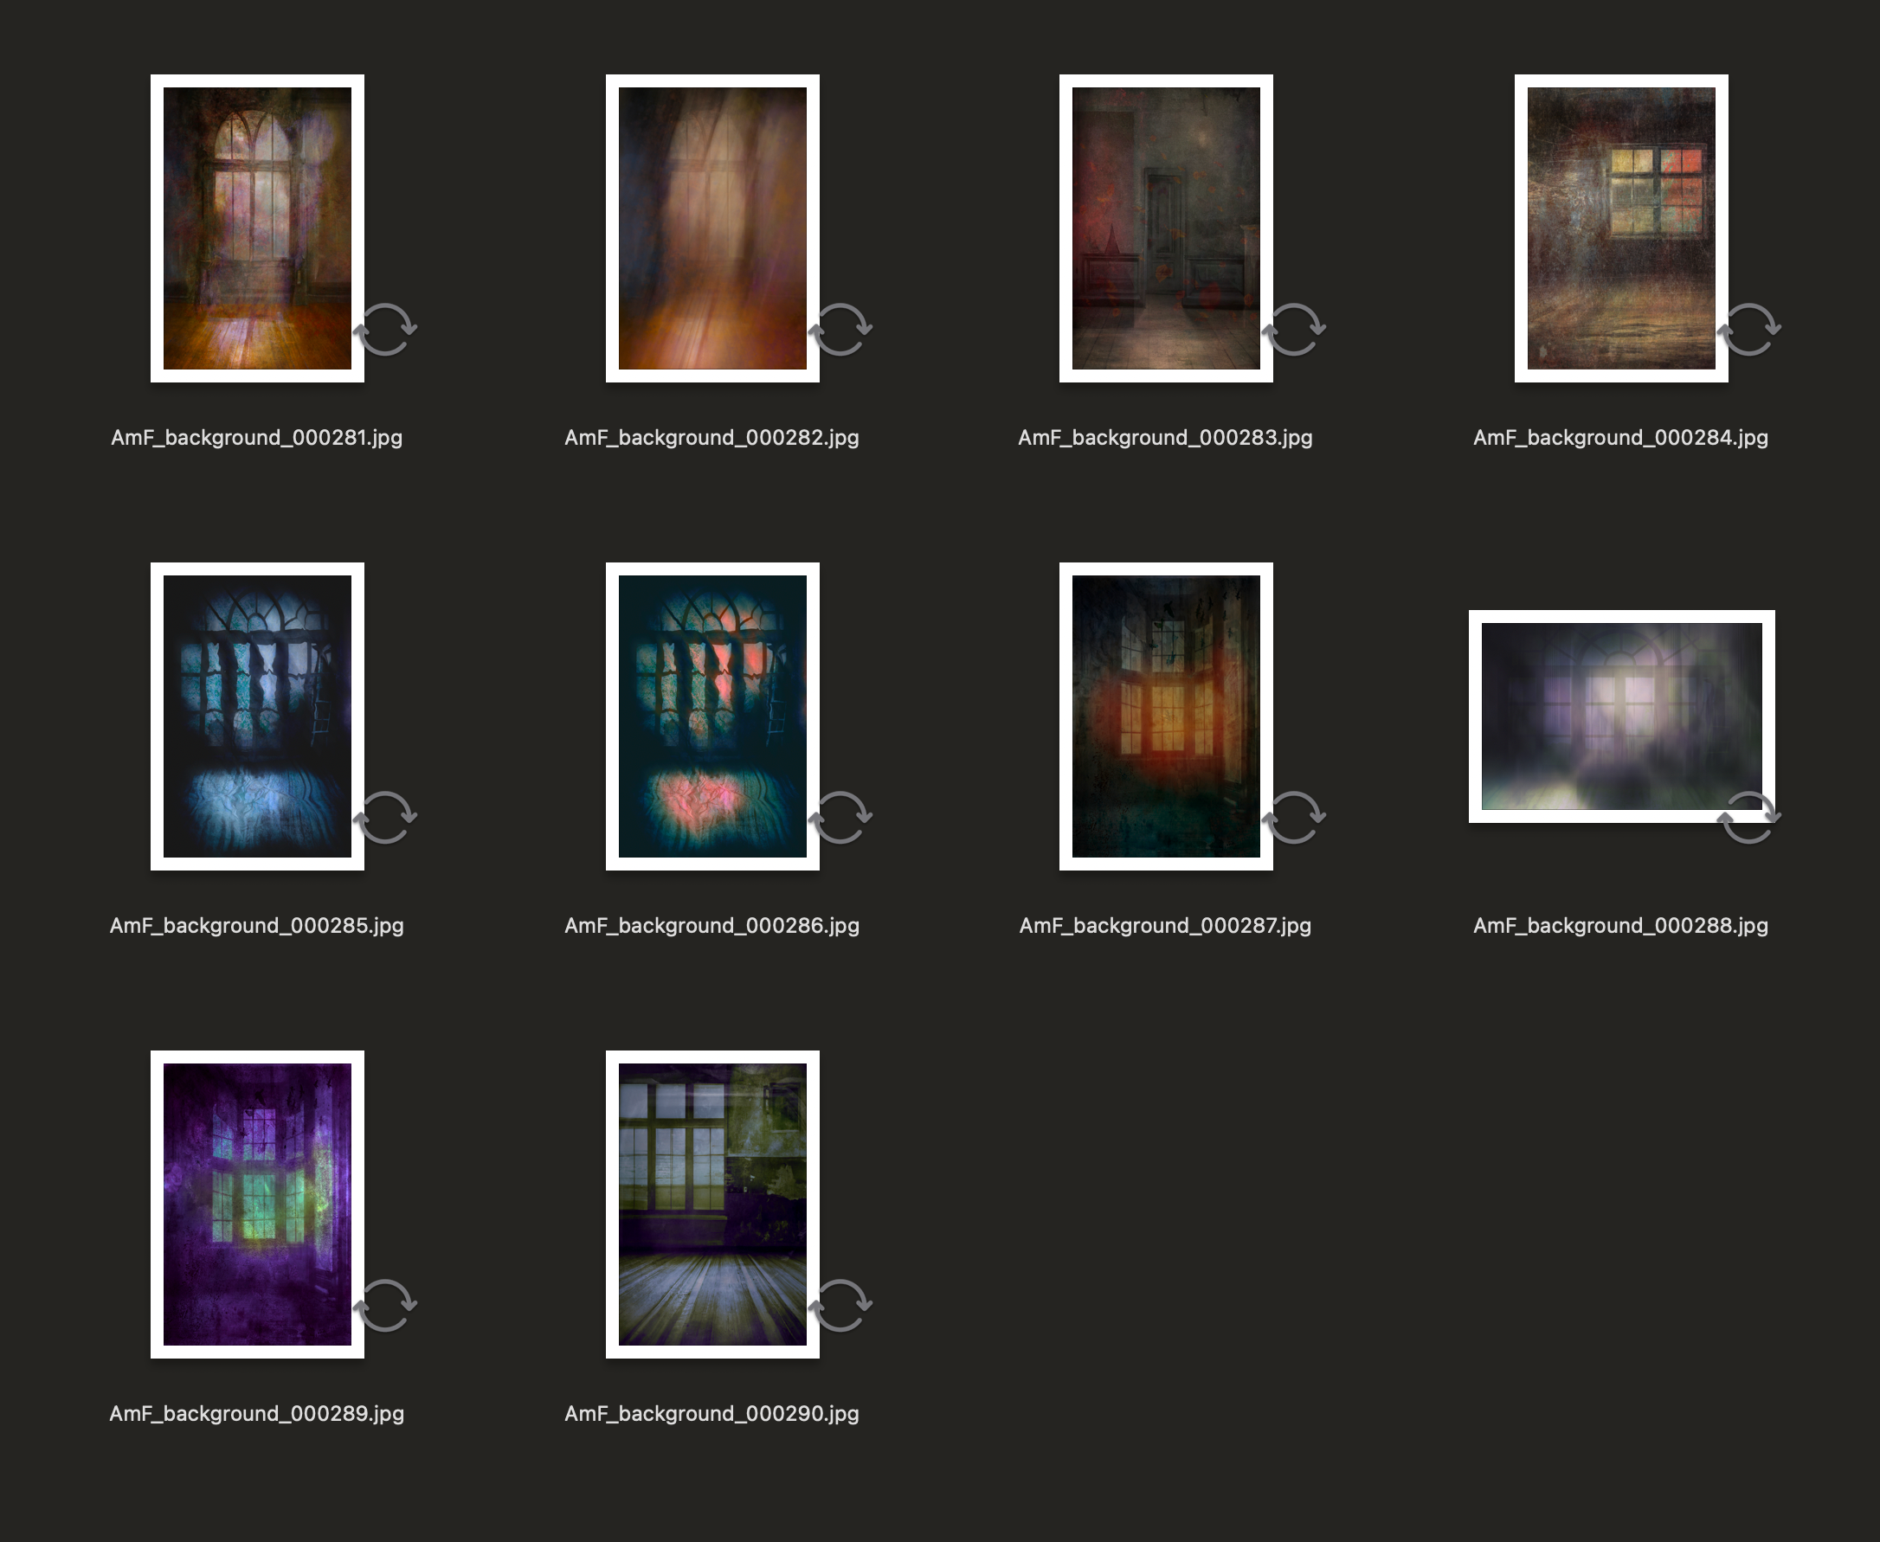Screen dimensions: 1880x1542
Task: Select the blue gothic window thumbnail 000285
Action: click(x=258, y=716)
